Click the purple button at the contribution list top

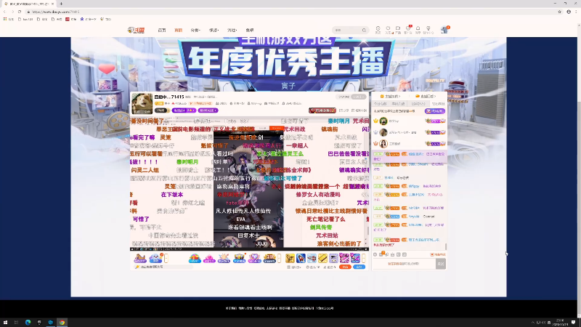434,111
